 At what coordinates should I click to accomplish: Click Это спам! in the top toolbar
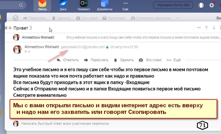87,18
